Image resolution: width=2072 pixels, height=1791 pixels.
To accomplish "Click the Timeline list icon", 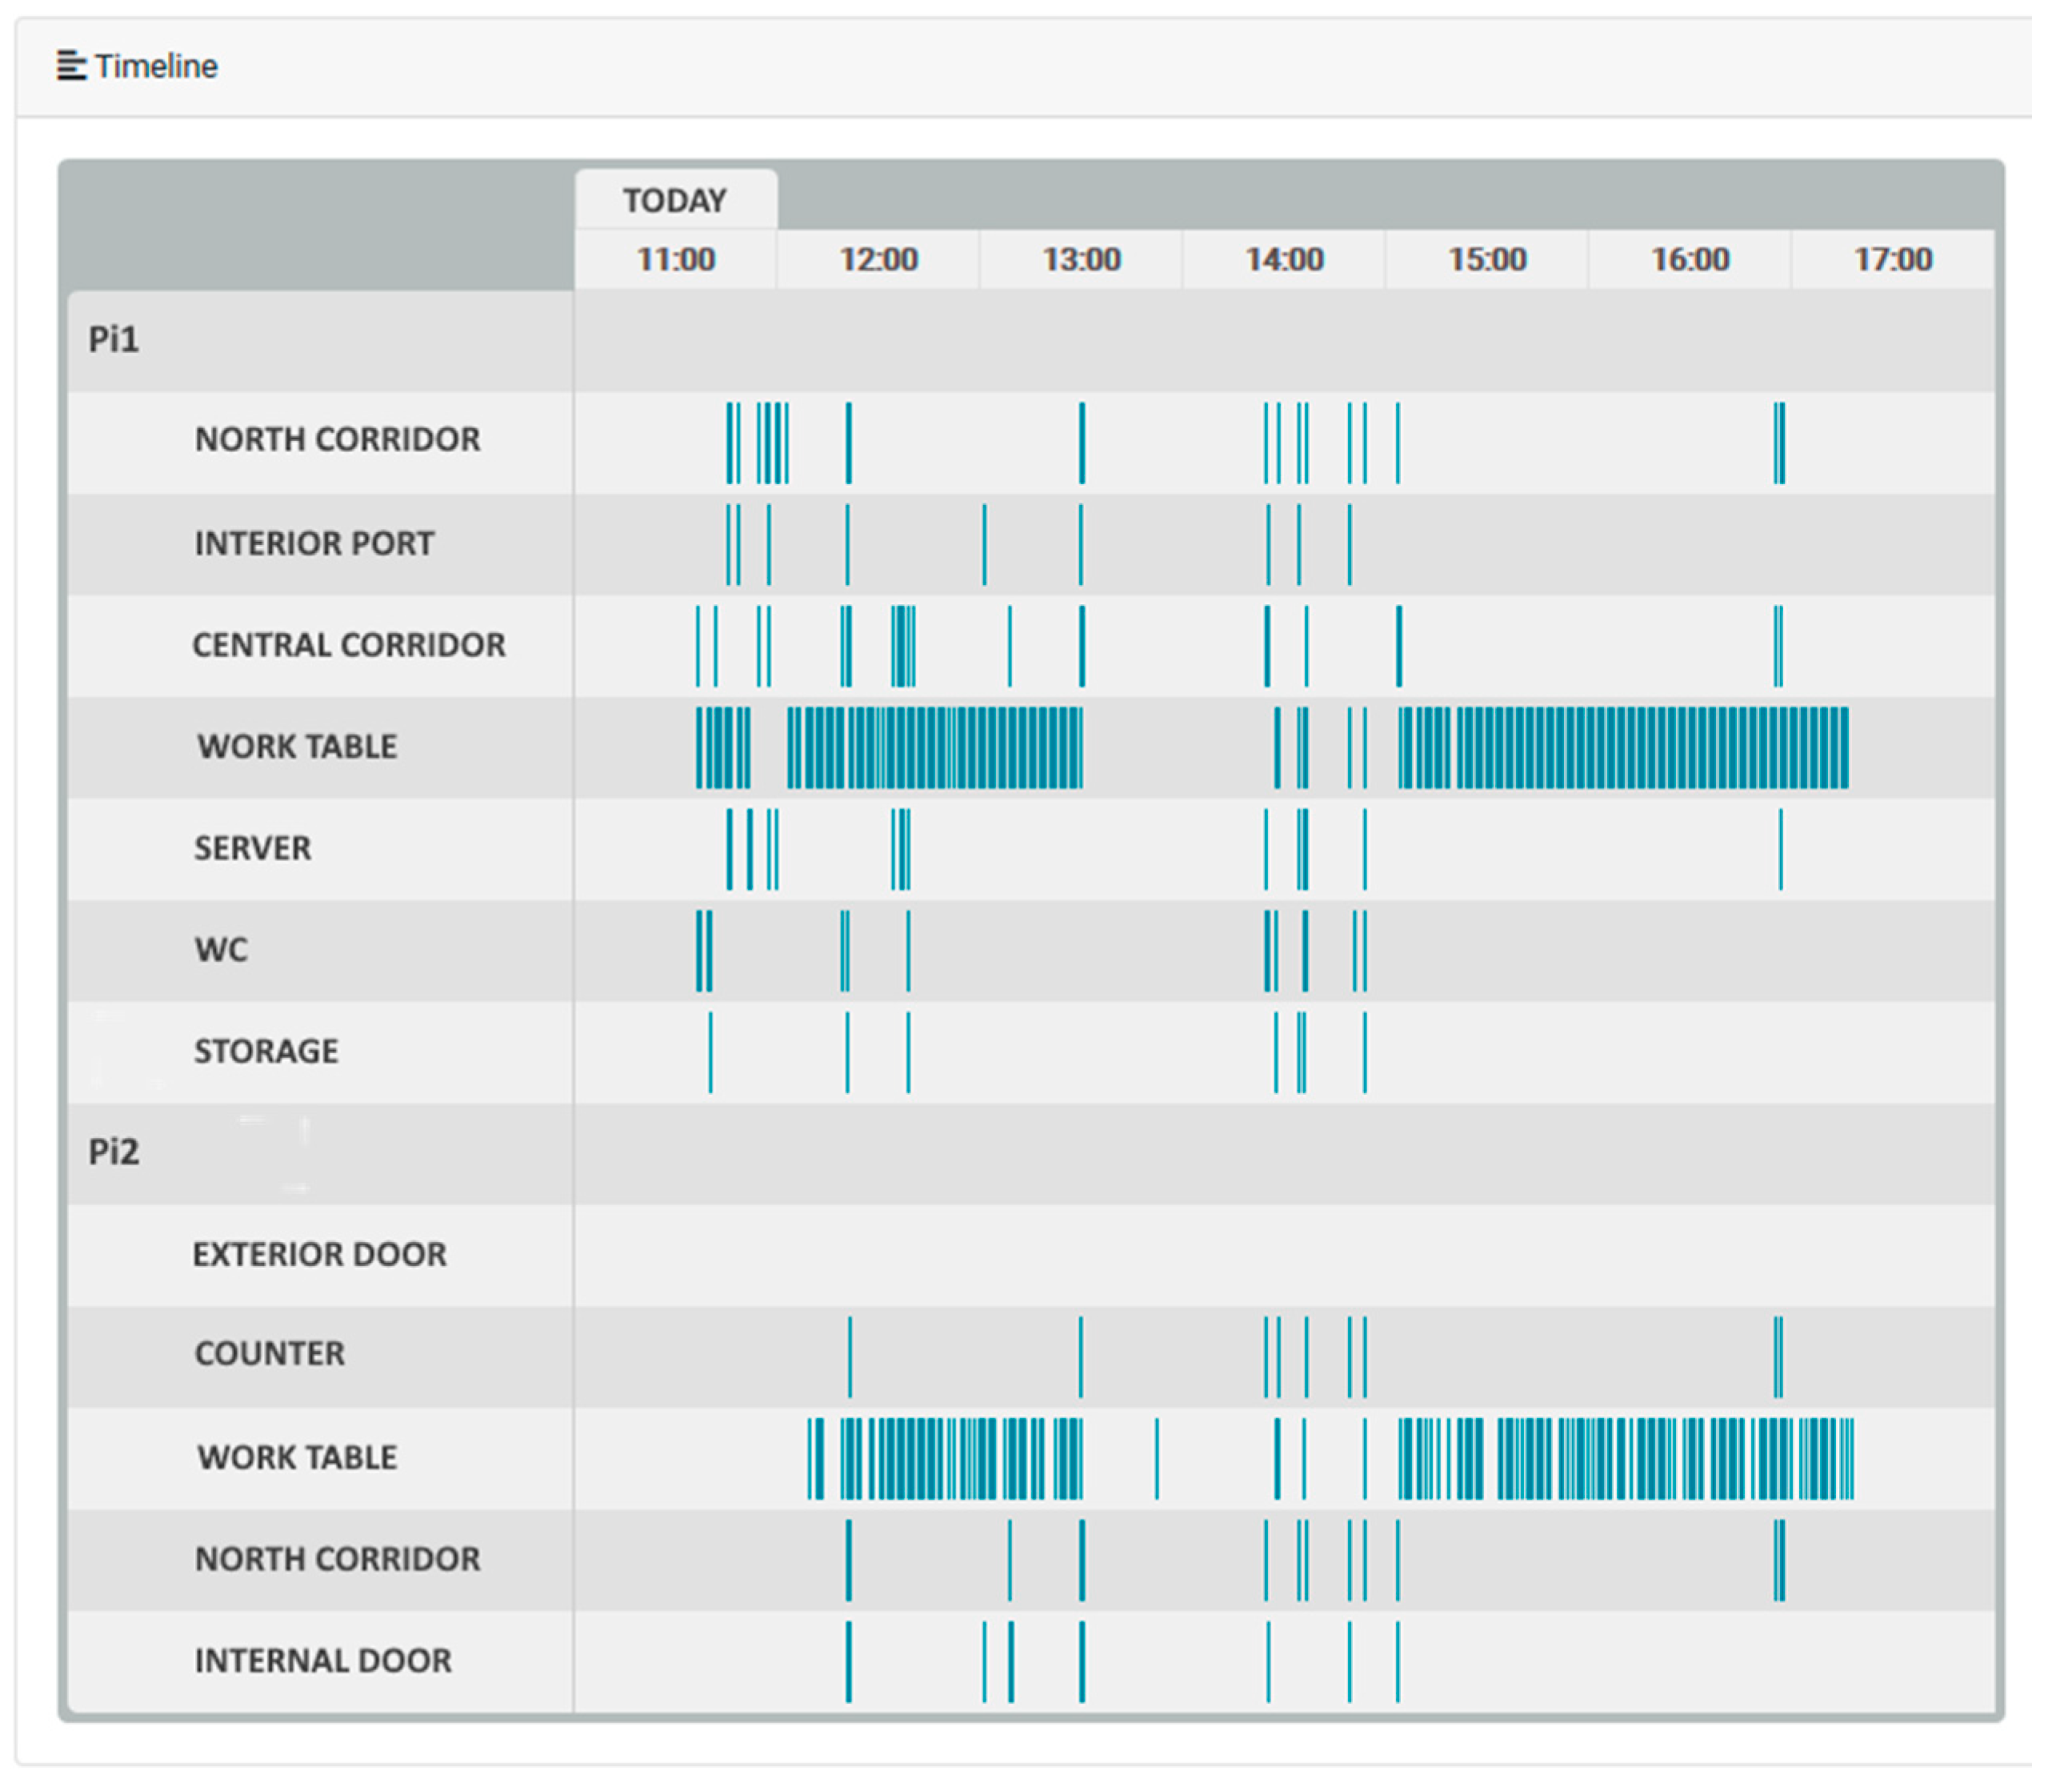I will pyautogui.click(x=71, y=66).
